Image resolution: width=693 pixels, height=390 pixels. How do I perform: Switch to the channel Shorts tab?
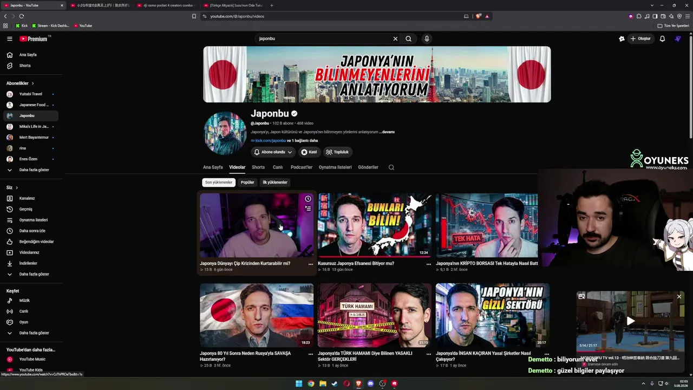point(258,167)
